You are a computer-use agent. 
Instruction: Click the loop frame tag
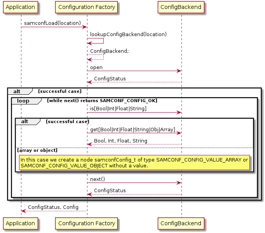26,101
